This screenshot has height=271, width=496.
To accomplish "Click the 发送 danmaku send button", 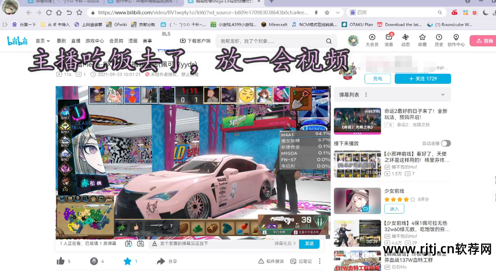I will tap(309, 244).
